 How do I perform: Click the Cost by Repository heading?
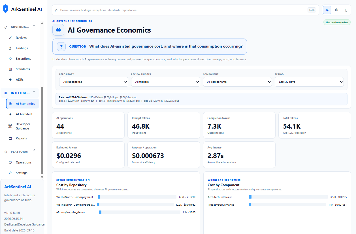(x=71, y=185)
